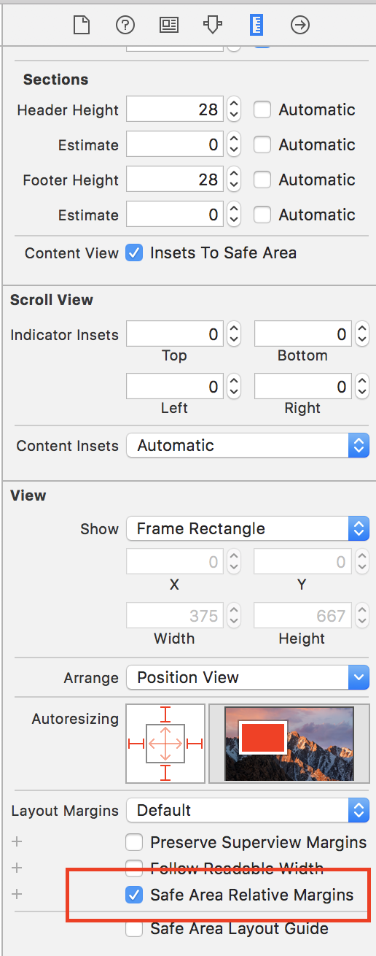Open the Layout Margins Default dropdown
The height and width of the screenshot is (956, 376).
(x=248, y=810)
